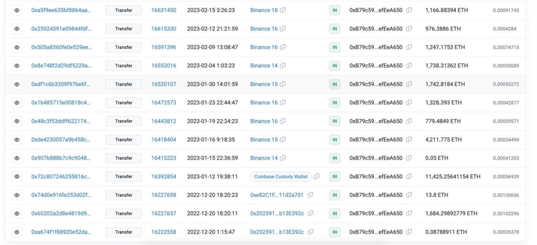Copy recipient address in 11,425.25641154 ETH row
The height and width of the screenshot is (245, 537).
409,176
